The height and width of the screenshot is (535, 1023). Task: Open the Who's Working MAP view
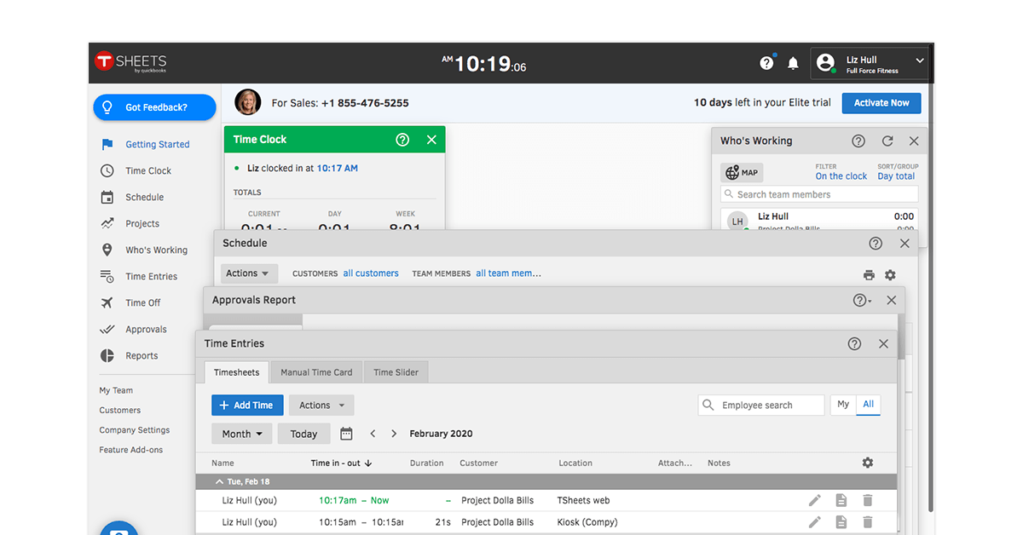742,173
